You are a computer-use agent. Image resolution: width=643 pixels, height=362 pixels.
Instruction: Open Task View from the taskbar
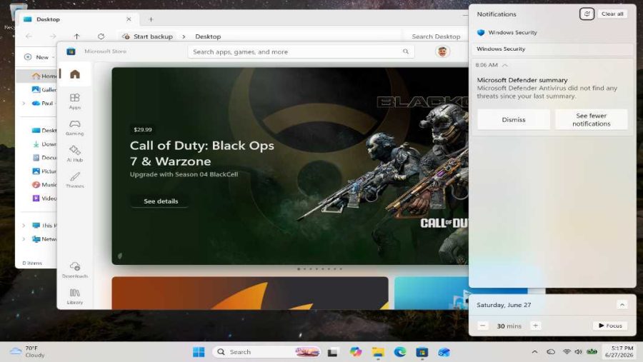(332, 352)
